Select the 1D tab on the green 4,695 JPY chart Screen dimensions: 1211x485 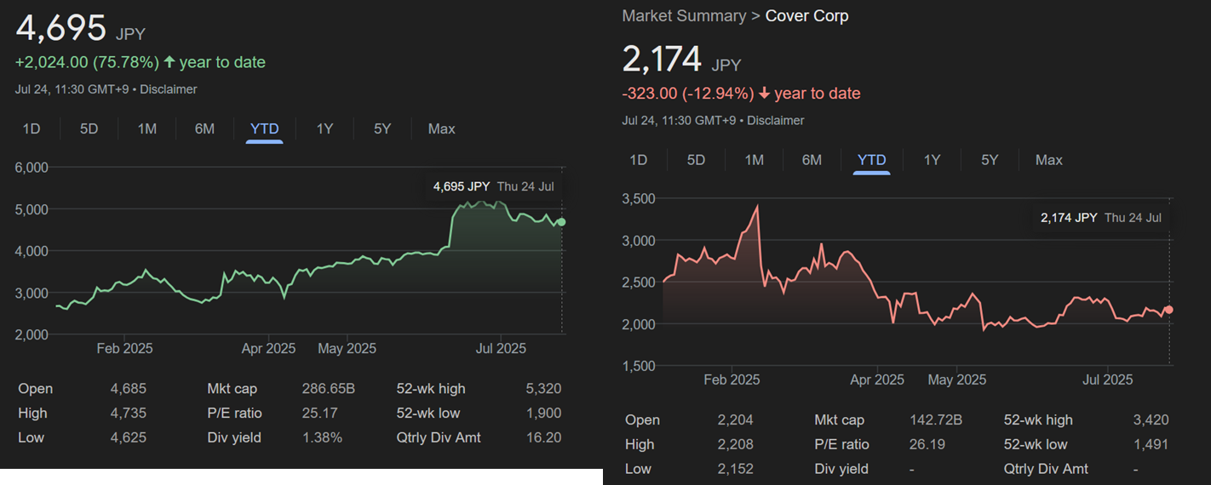pos(32,128)
